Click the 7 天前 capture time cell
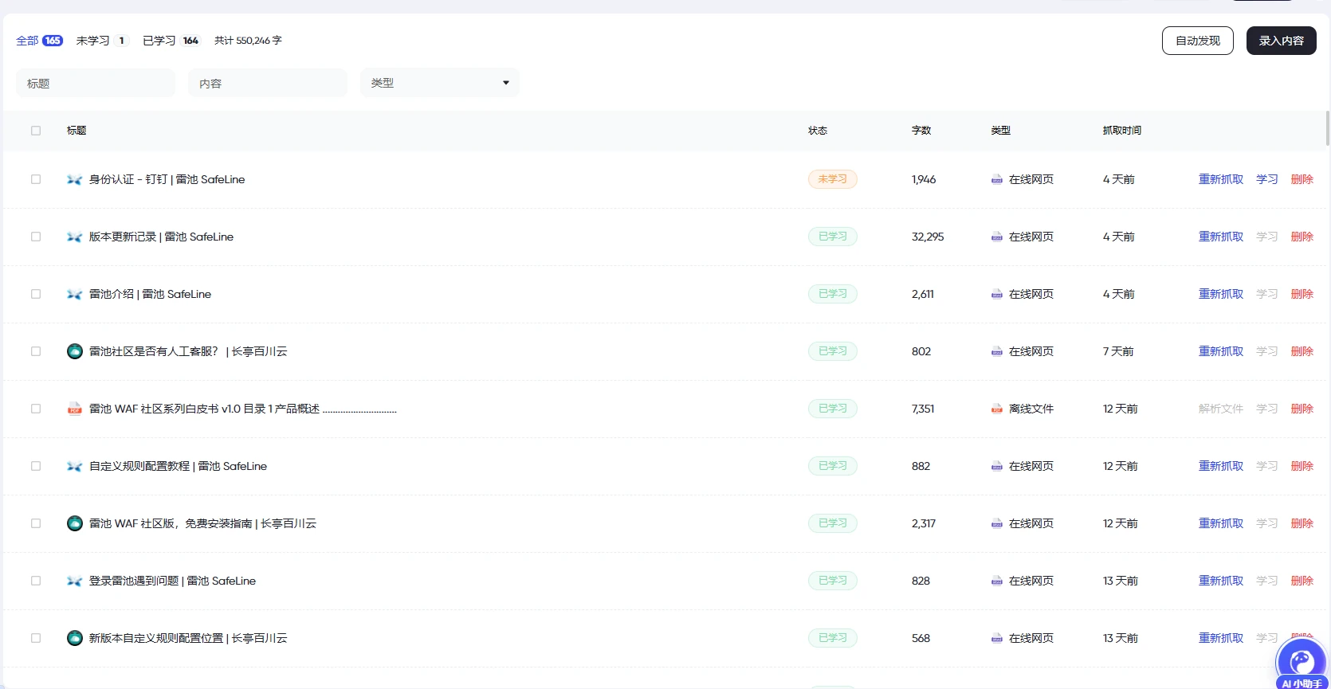Viewport: 1331px width, 689px height. click(x=1118, y=351)
